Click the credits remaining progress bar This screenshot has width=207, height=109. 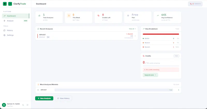[x=161, y=66]
